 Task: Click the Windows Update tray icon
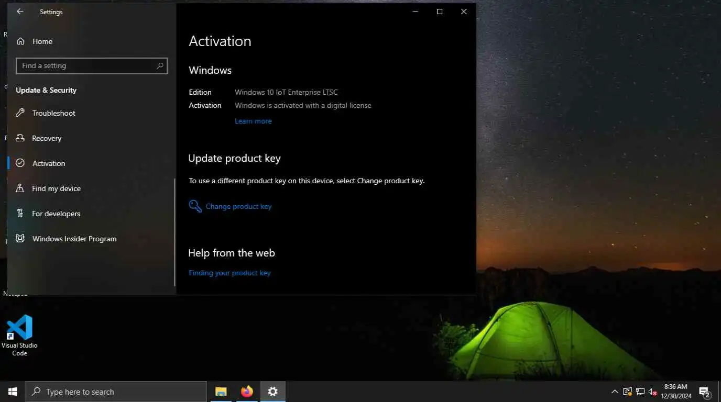pos(627,392)
